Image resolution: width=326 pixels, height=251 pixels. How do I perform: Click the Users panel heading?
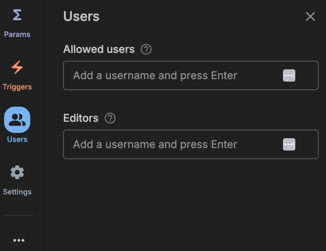coord(81,16)
